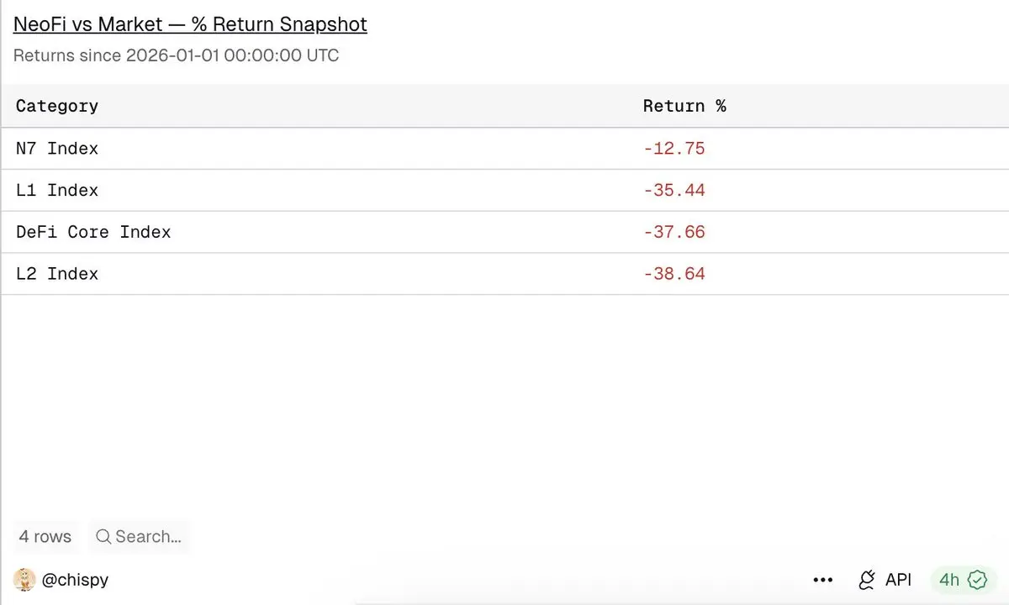Click the -37.66 return value
The image size is (1009, 605).
click(x=674, y=232)
